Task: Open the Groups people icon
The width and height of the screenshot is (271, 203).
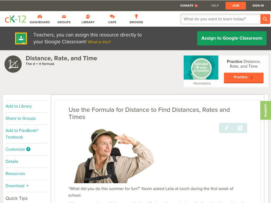Action: point(64,16)
